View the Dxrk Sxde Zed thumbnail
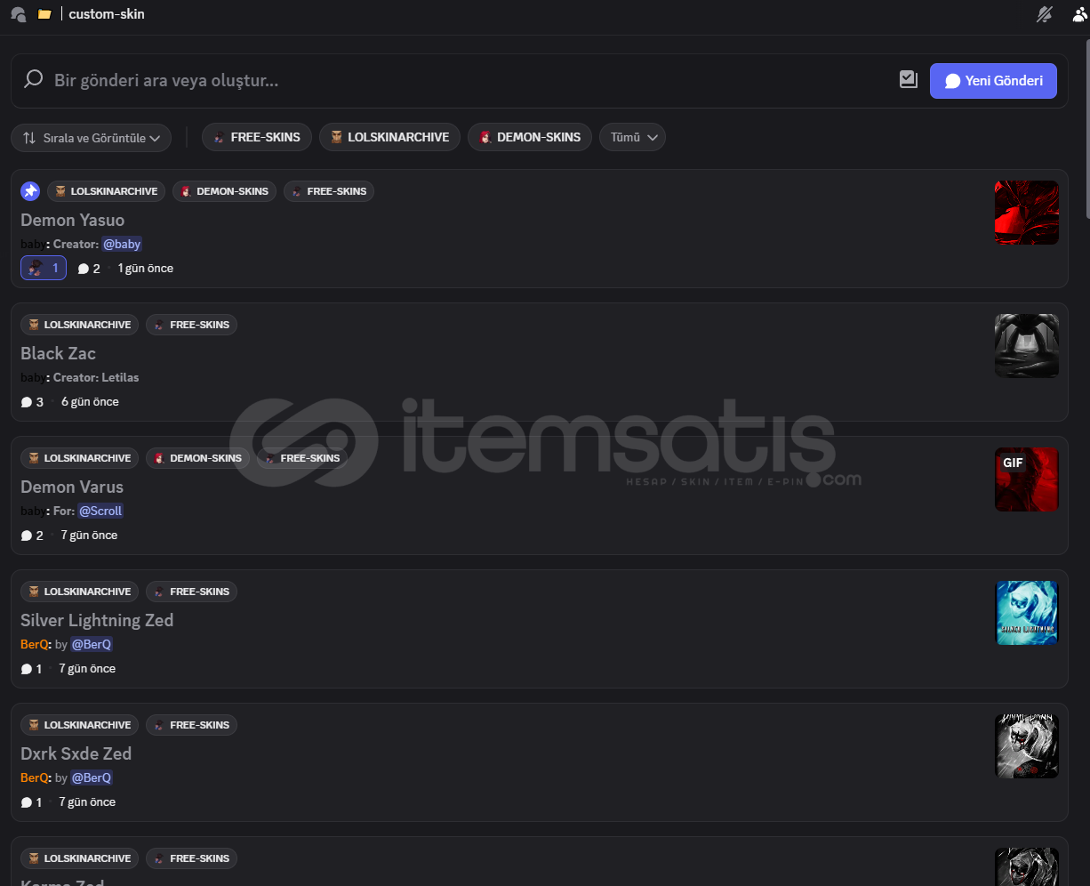The image size is (1090, 886). [x=1027, y=746]
